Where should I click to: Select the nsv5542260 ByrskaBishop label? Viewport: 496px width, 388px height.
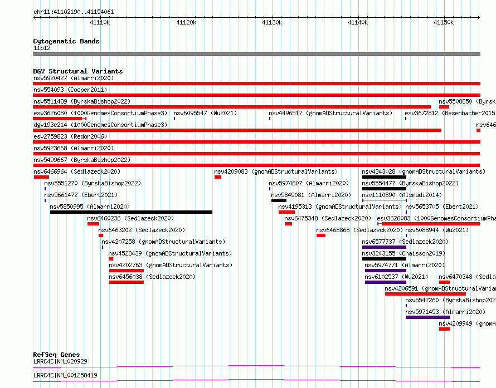[x=450, y=300]
